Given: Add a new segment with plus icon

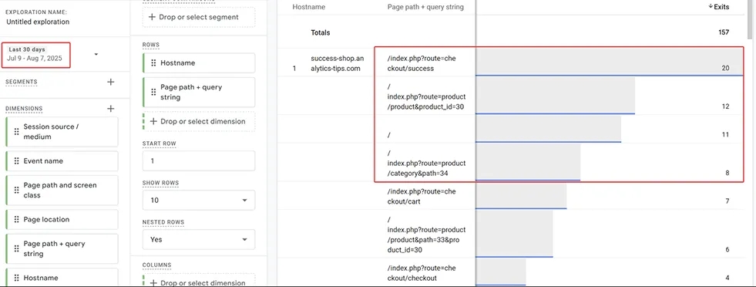Looking at the screenshot, I should [x=110, y=82].
